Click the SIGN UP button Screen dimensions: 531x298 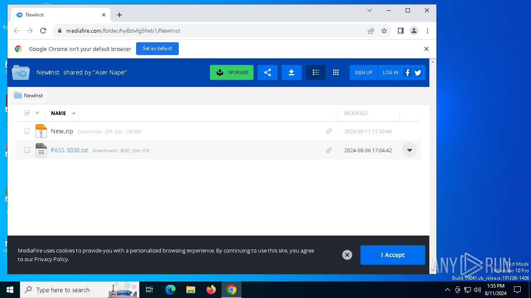point(363,72)
